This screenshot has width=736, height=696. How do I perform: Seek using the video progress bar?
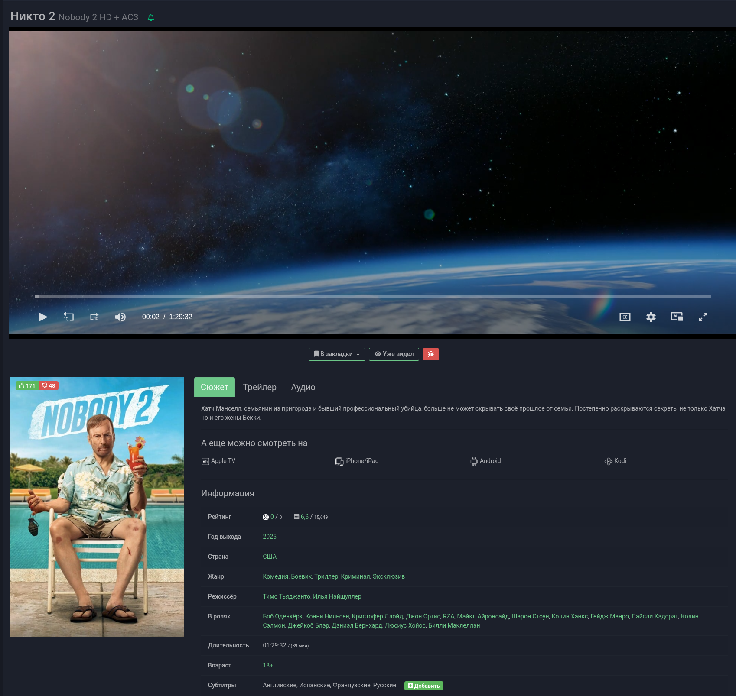click(x=373, y=297)
